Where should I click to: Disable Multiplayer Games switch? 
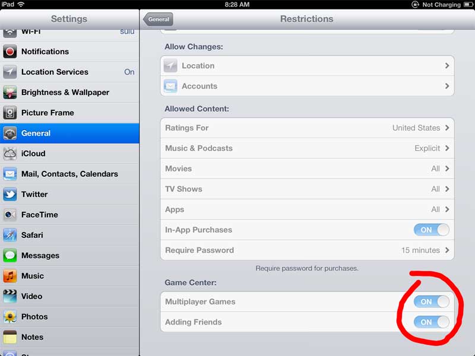click(432, 301)
